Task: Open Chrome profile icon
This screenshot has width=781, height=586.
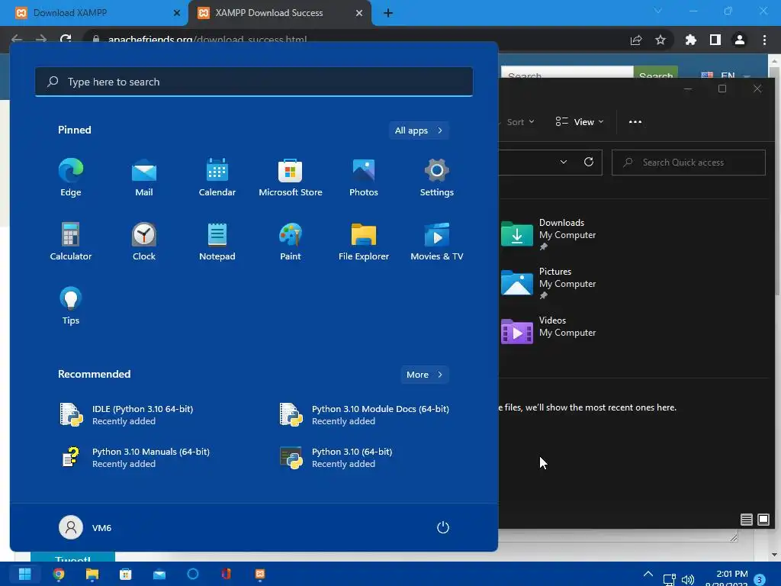Action: (740, 40)
